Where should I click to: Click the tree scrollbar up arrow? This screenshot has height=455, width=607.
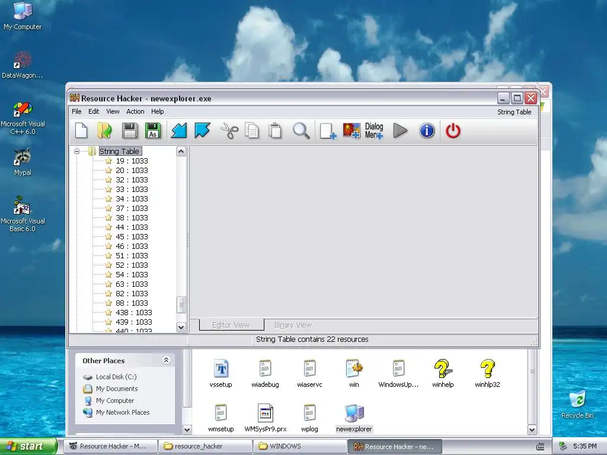pyautogui.click(x=181, y=151)
